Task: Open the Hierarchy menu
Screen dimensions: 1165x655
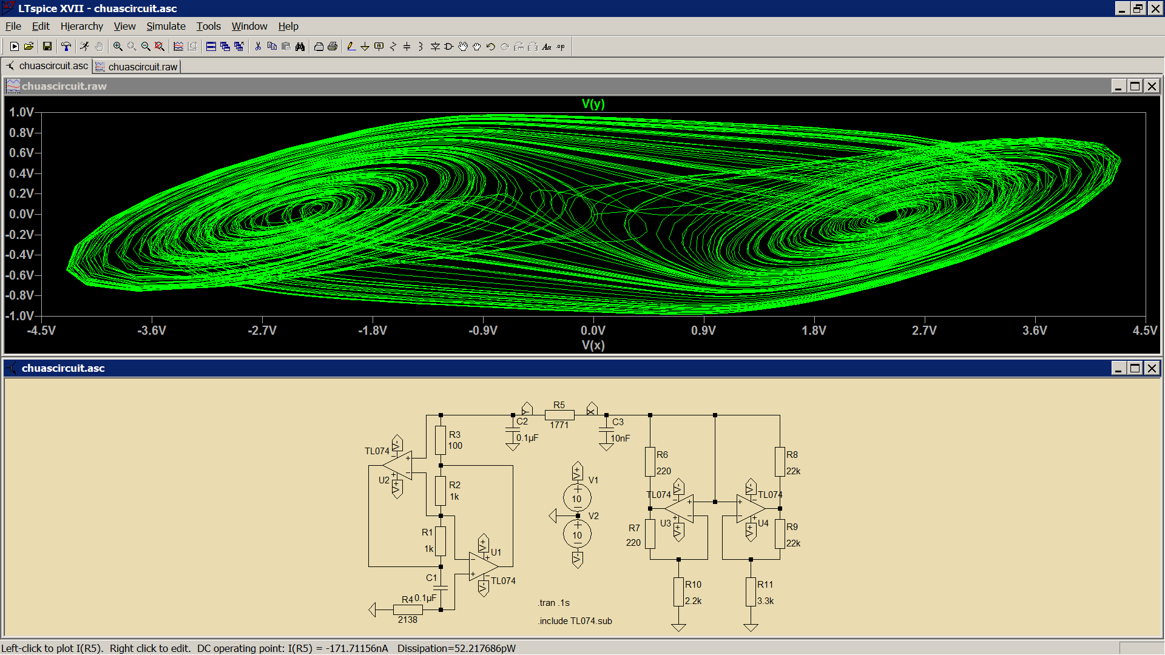Action: (82, 26)
